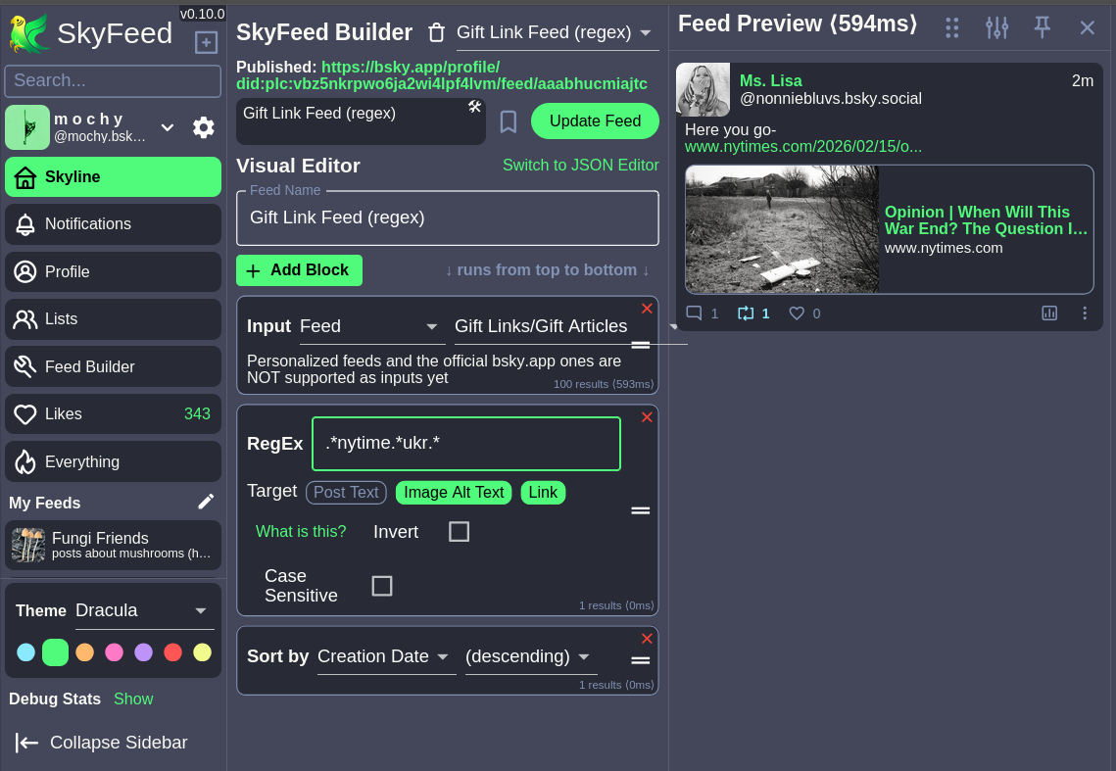Go to Notifications in sidebar
This screenshot has height=771, width=1116.
click(x=113, y=224)
